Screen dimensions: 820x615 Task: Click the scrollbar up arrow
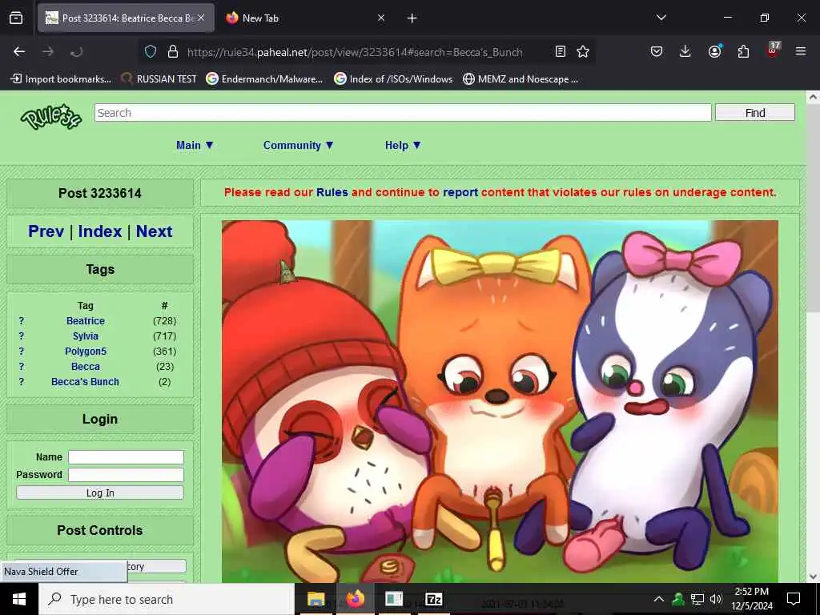point(813,97)
